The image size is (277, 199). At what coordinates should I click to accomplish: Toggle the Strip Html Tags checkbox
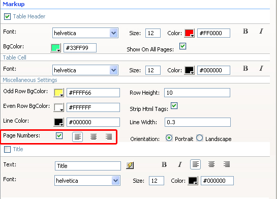coord(174,105)
